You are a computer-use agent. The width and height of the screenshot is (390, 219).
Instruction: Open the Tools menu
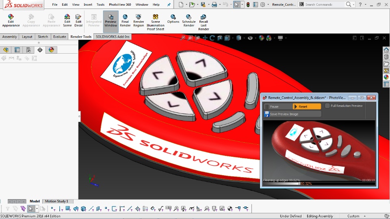click(x=100, y=4)
